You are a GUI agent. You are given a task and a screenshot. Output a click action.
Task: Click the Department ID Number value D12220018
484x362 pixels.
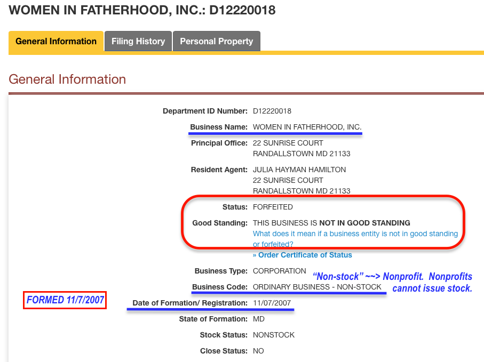coord(272,111)
